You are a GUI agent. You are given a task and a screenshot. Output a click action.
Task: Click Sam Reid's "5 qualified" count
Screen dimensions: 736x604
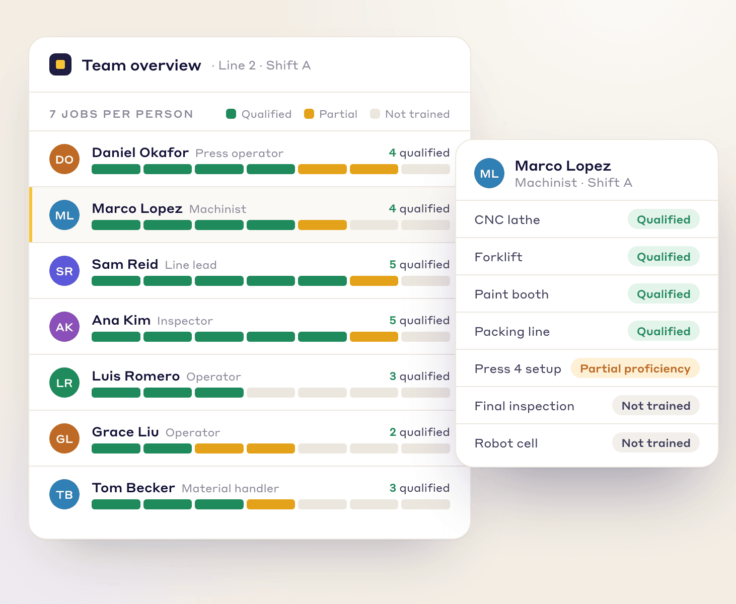(419, 264)
